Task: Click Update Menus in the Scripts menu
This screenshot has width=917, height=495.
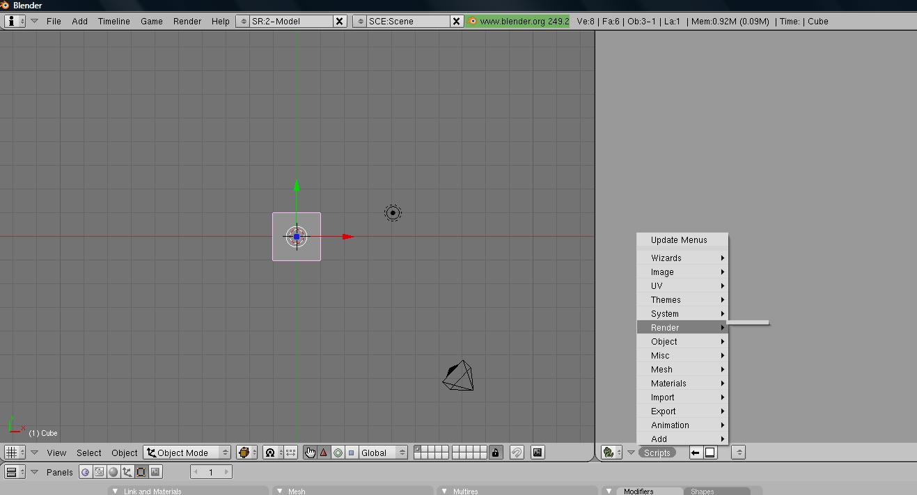Action: click(679, 240)
